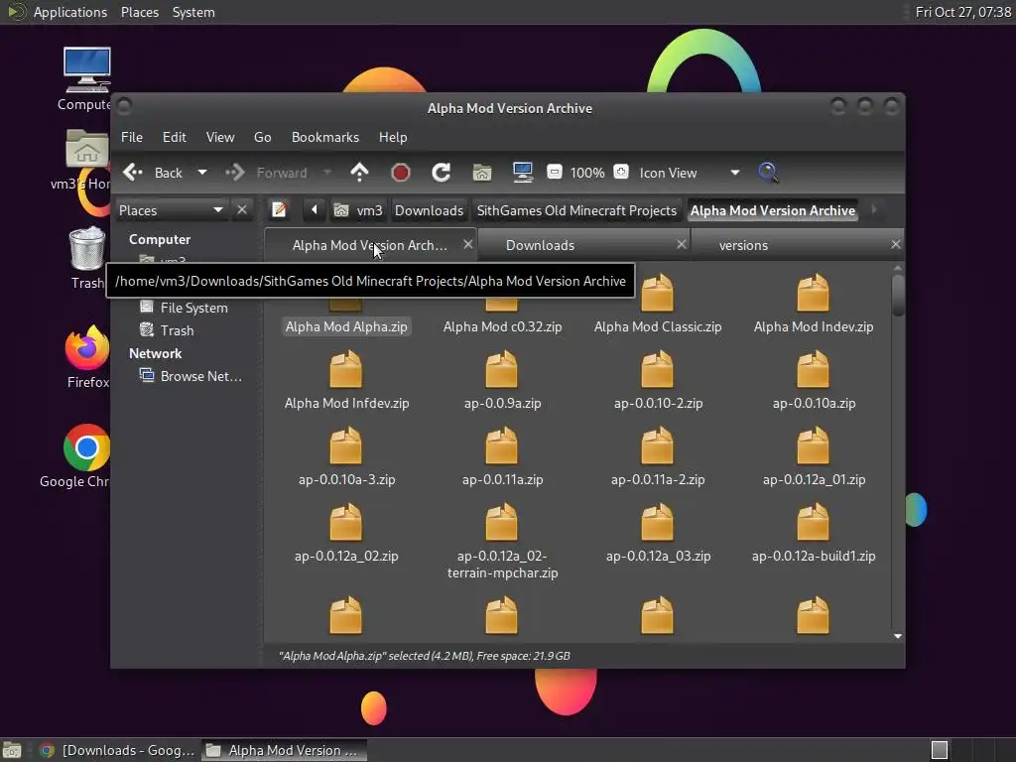Viewport: 1016px width, 762px height.
Task: Open the Help menu
Action: (393, 137)
